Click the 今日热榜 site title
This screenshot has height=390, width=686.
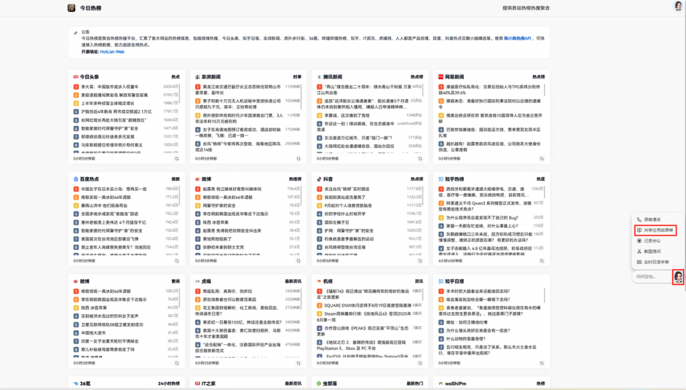point(90,8)
